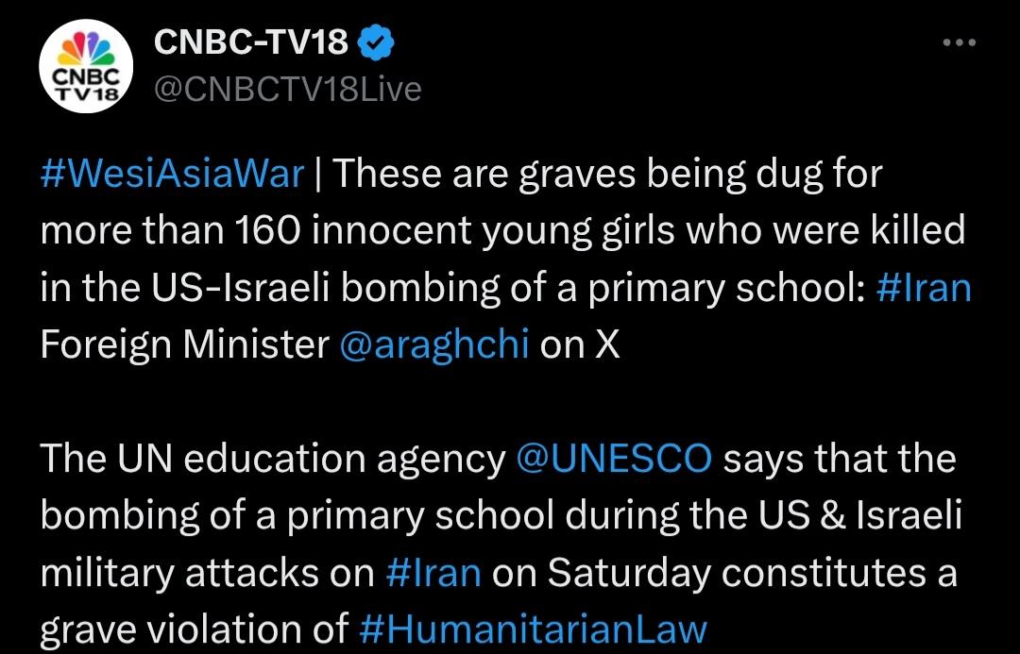The width and height of the screenshot is (1020, 654).
Task: Open the @CNBCTV18Live handle link
Action: pos(286,89)
